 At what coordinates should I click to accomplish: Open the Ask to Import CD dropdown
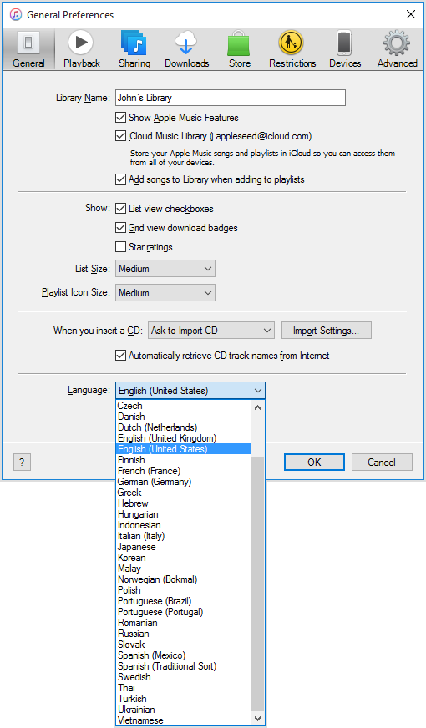(x=211, y=330)
